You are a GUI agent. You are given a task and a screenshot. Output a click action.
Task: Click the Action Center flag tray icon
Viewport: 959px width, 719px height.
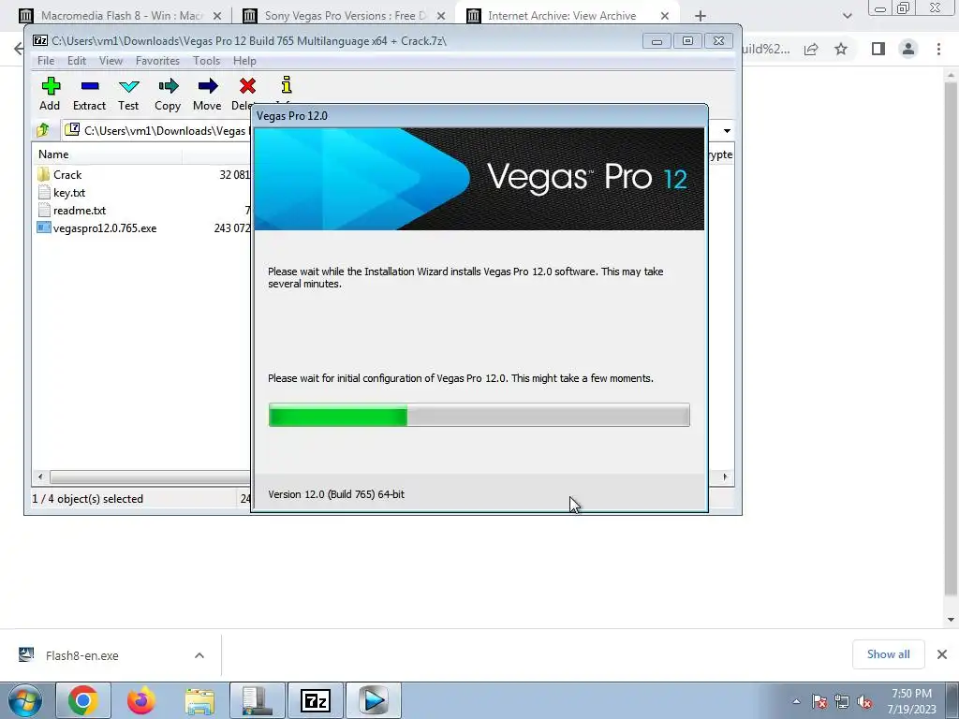click(x=819, y=701)
